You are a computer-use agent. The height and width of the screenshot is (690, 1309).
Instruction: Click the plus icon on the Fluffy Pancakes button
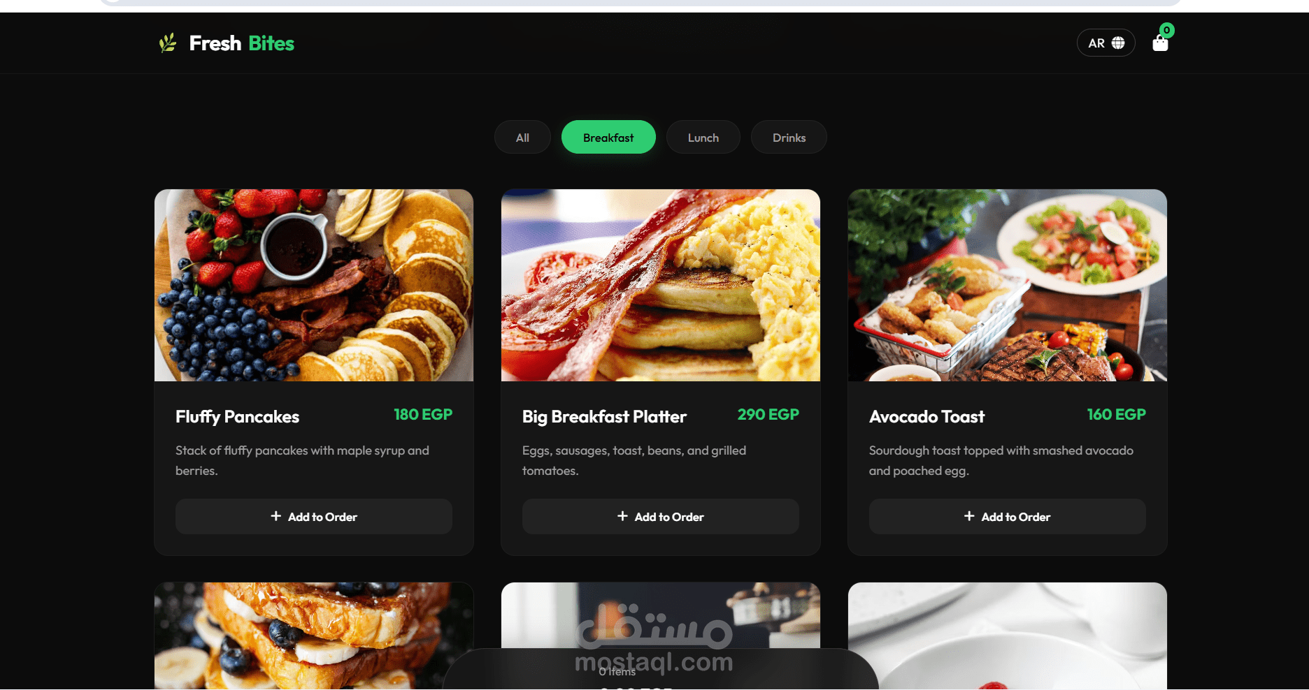(276, 516)
